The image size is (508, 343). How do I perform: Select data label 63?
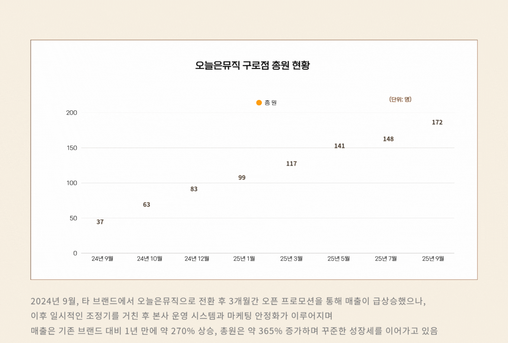coord(147,205)
